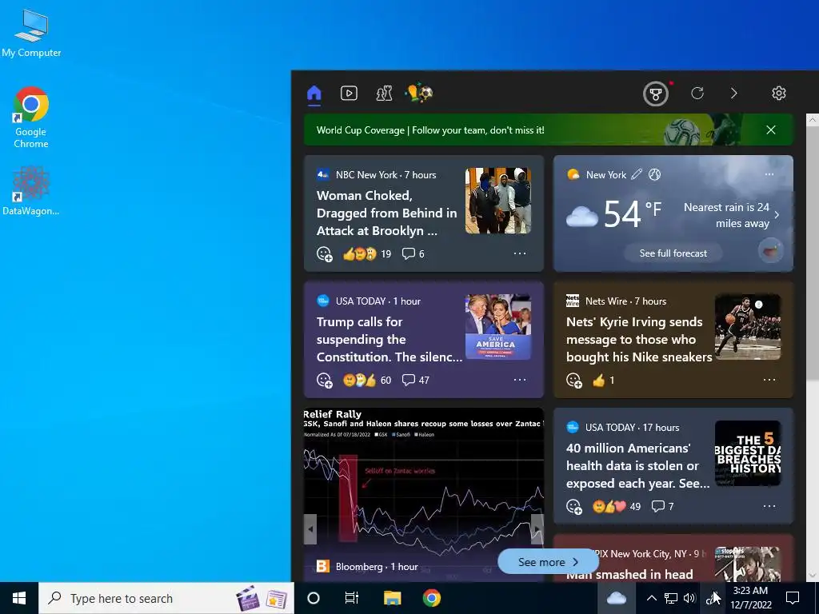Open more options on the NBC New York card
This screenshot has height=614, width=819.
520,253
